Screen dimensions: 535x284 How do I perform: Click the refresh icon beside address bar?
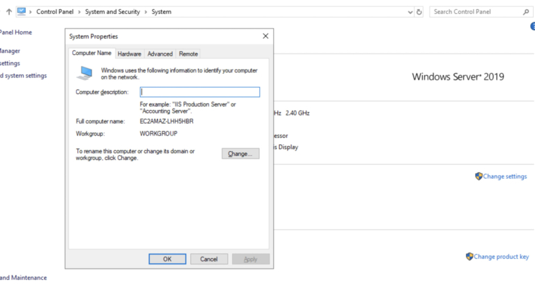click(418, 12)
